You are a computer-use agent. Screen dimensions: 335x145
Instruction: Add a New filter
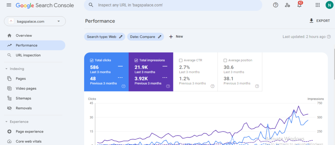[x=176, y=36]
